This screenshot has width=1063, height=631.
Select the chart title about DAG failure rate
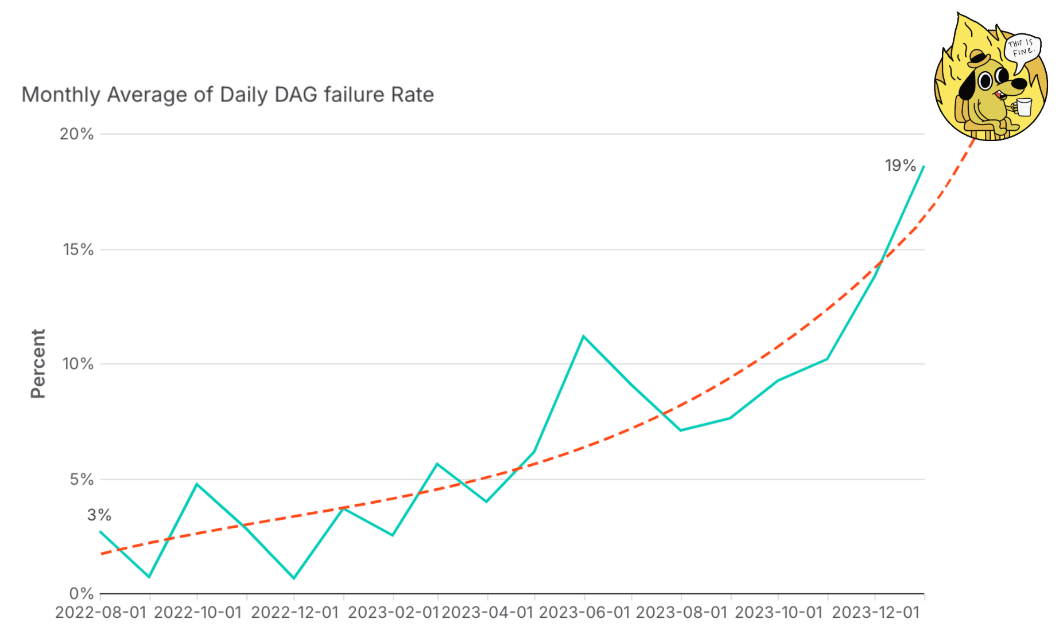(x=227, y=95)
